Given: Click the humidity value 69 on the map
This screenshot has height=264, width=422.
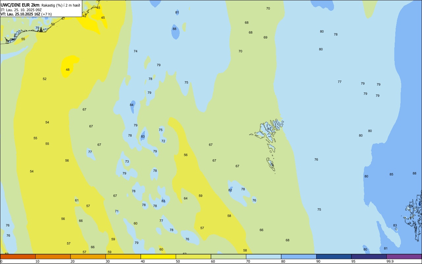Looking at the screenshot, I should point(265,38).
